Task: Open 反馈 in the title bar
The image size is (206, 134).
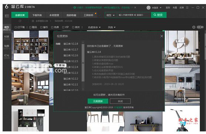Action: (x=182, y=8)
